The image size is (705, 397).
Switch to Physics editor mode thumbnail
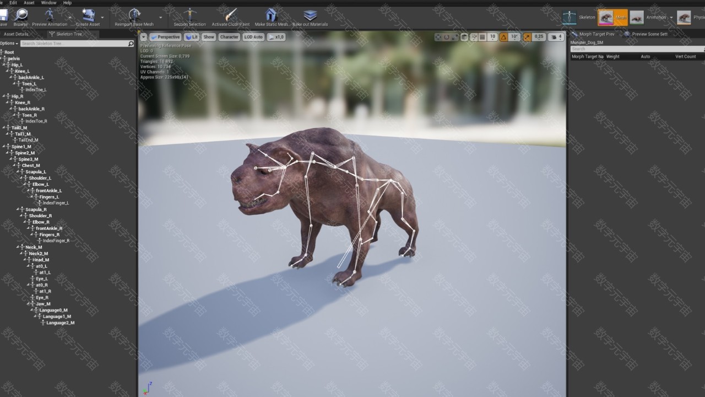coord(684,17)
